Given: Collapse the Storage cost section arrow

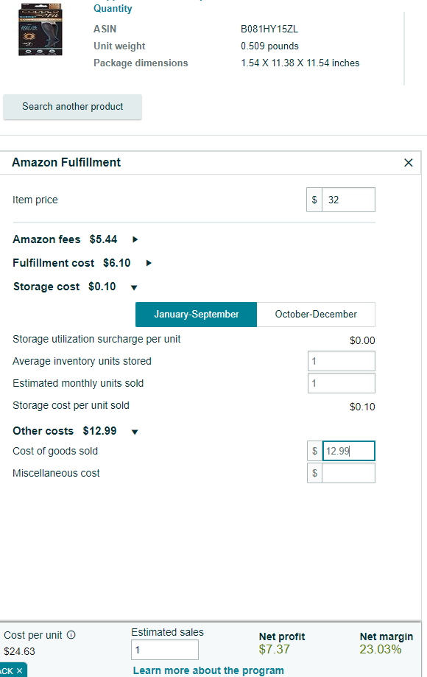Looking at the screenshot, I should point(134,287).
